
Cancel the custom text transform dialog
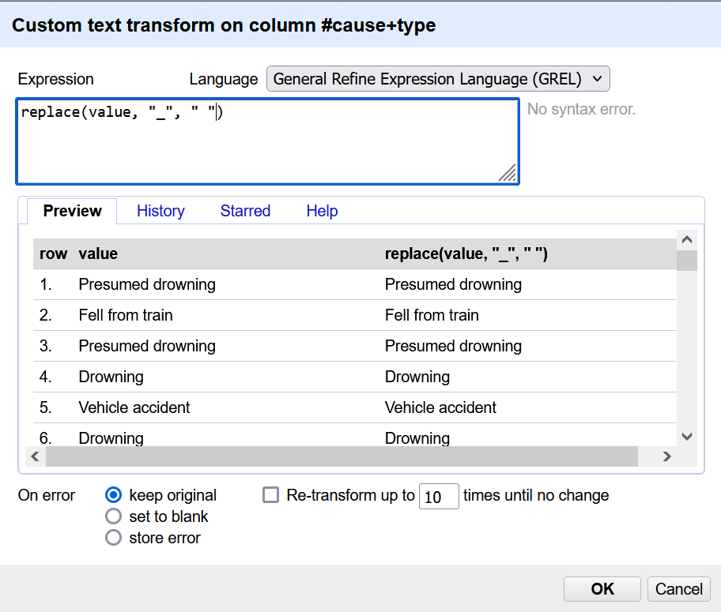(678, 589)
